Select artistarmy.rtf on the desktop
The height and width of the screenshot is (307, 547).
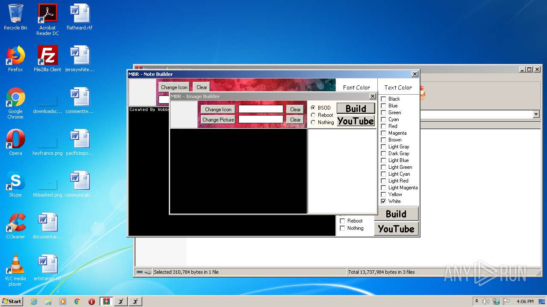[x=47, y=268]
